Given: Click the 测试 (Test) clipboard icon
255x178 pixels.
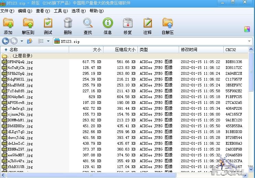Looking at the screenshot, I should [x=48, y=23].
